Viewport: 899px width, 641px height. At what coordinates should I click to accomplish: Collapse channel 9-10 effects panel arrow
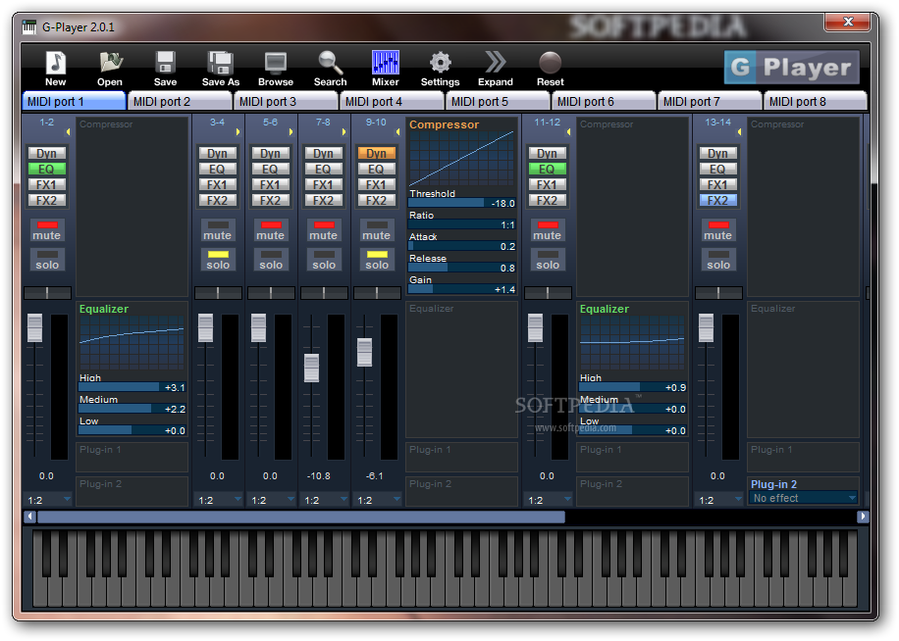tap(397, 132)
